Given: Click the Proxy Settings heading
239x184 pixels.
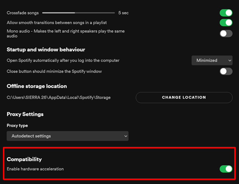Looking at the screenshot, I should click(x=25, y=114).
